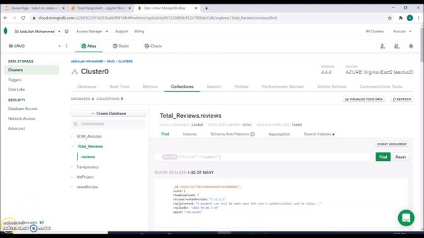Click the namespaces search magnifier icon
The image size is (424, 238).
[x=76, y=124]
